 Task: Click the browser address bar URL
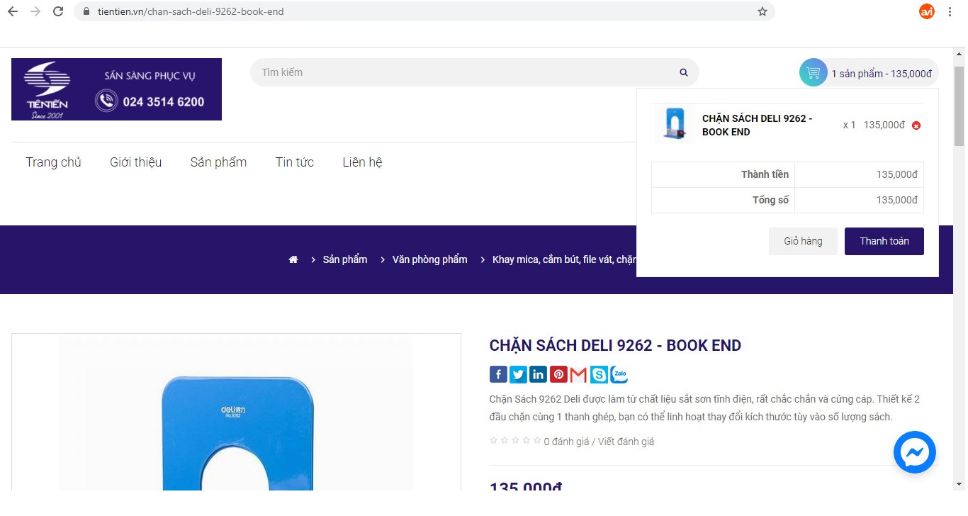tap(191, 11)
